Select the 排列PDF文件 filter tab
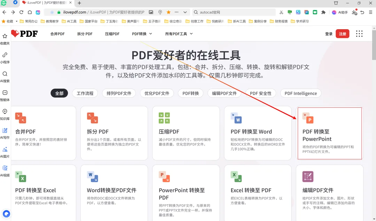 pyautogui.click(x=119, y=93)
